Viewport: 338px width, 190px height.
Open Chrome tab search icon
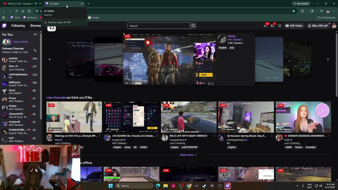click(x=312, y=11)
